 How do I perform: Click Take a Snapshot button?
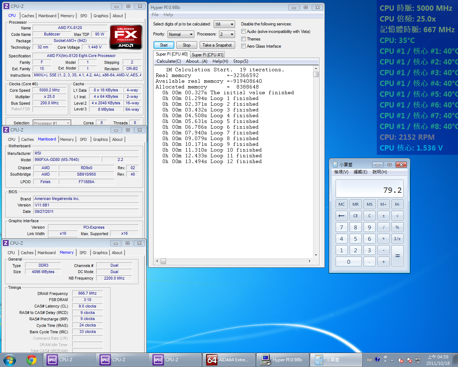217,45
